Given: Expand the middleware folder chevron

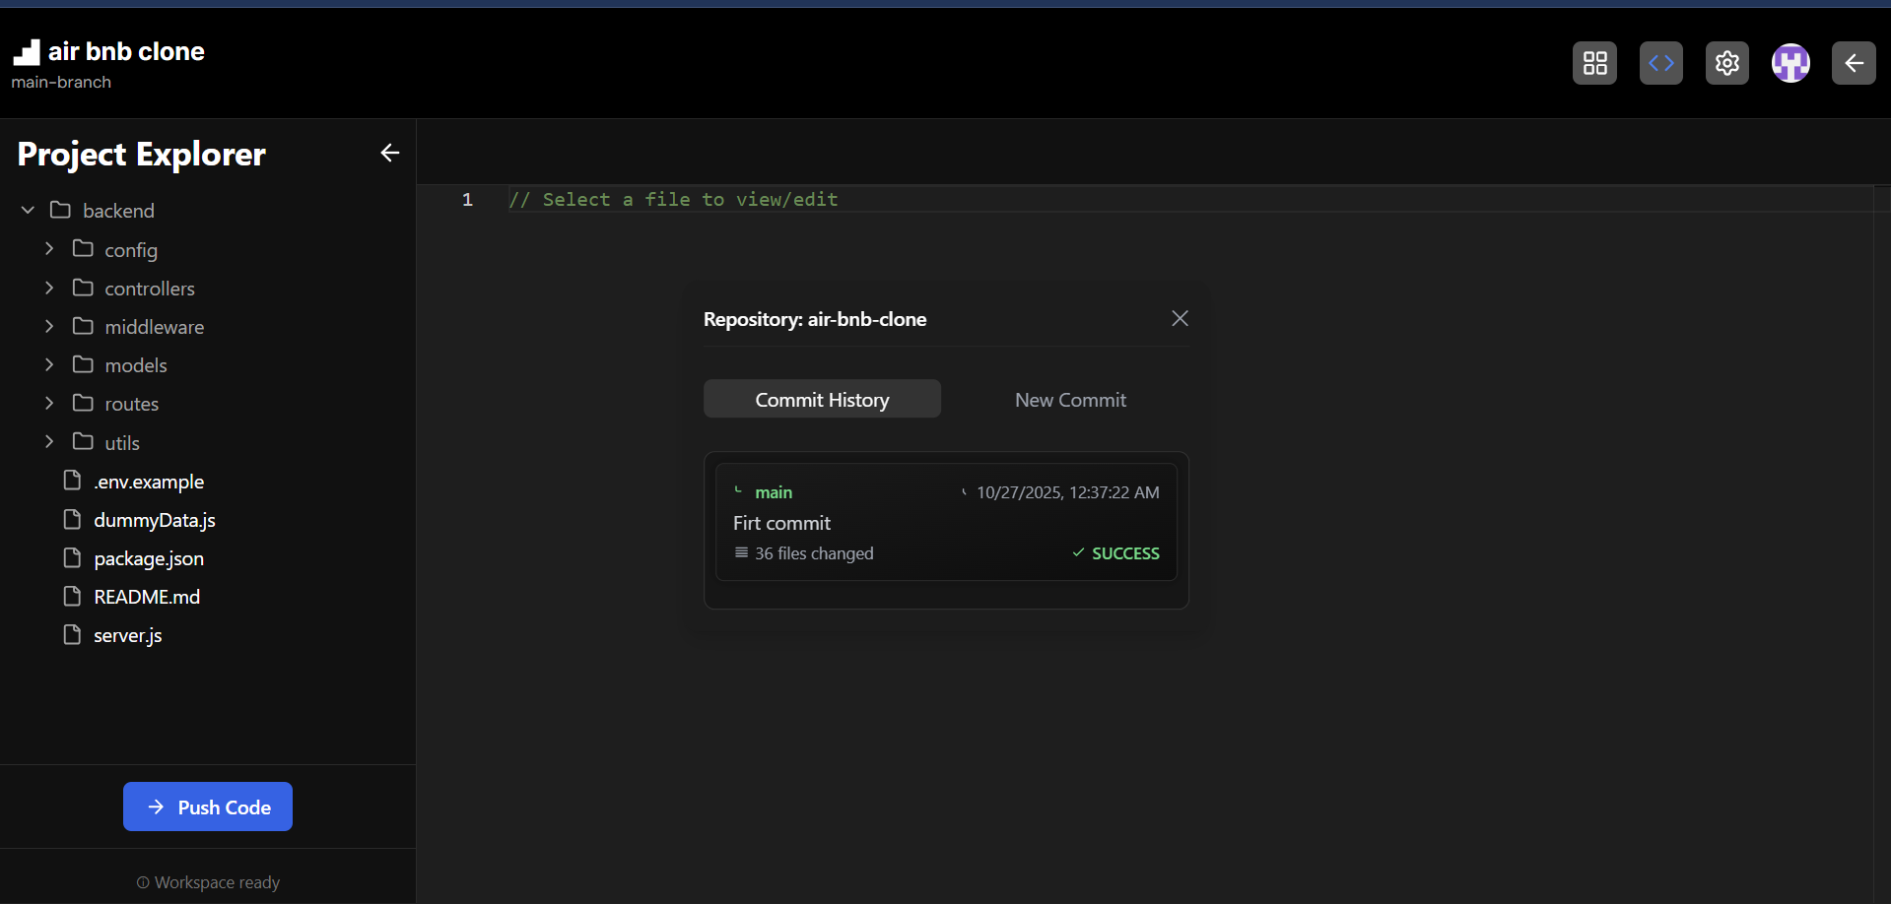Looking at the screenshot, I should [x=49, y=326].
